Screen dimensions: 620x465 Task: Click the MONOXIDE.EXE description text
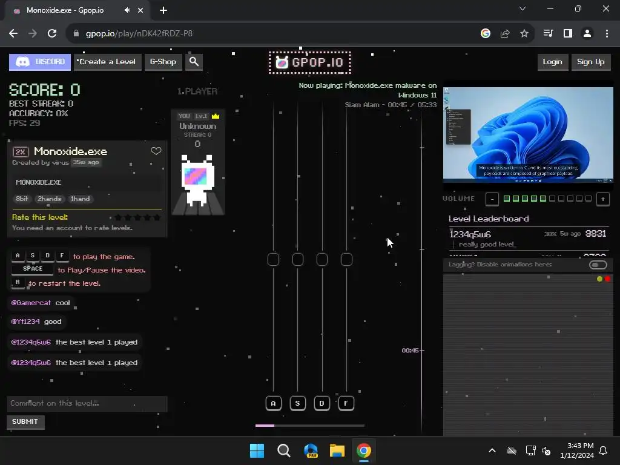coord(39,182)
